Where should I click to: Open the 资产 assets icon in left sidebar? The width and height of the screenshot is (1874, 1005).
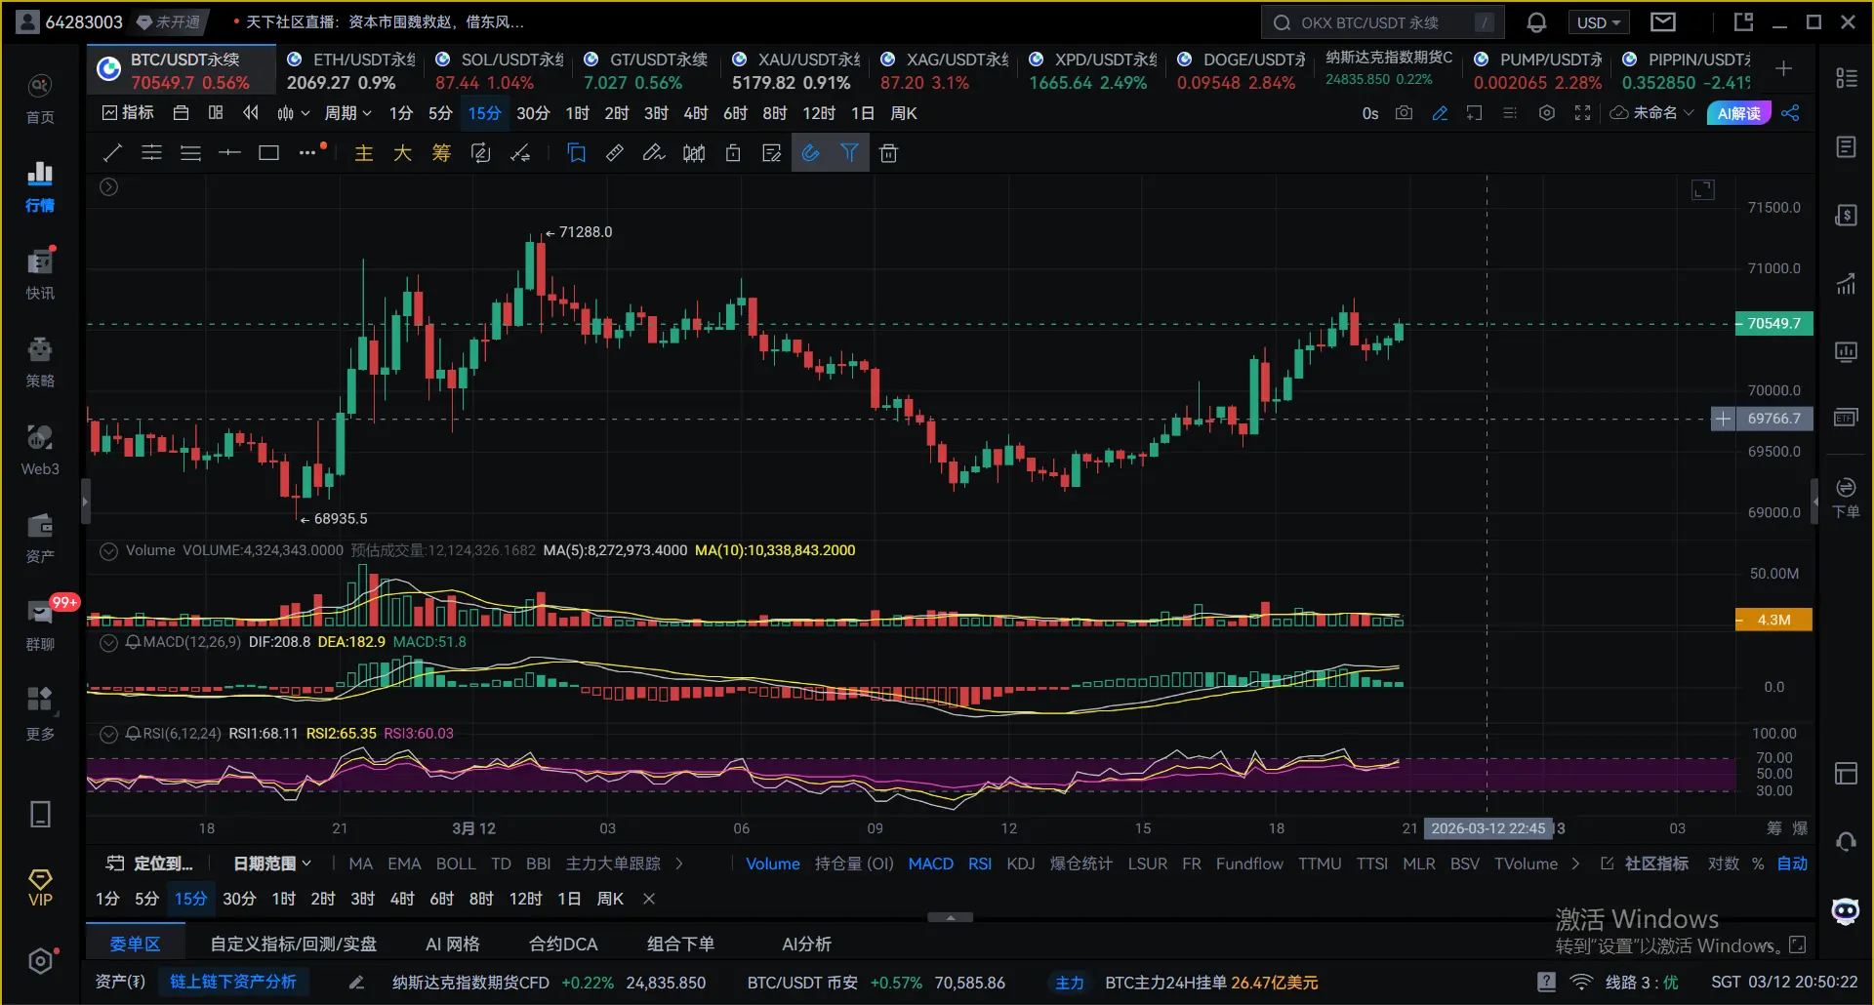pyautogui.click(x=40, y=538)
